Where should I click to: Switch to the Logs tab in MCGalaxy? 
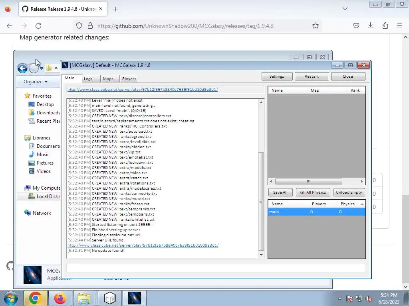click(91, 78)
